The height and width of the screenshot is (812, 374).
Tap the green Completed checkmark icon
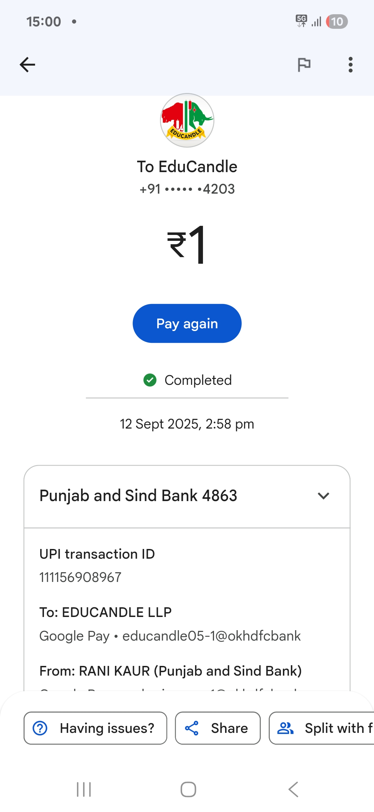[x=150, y=380]
